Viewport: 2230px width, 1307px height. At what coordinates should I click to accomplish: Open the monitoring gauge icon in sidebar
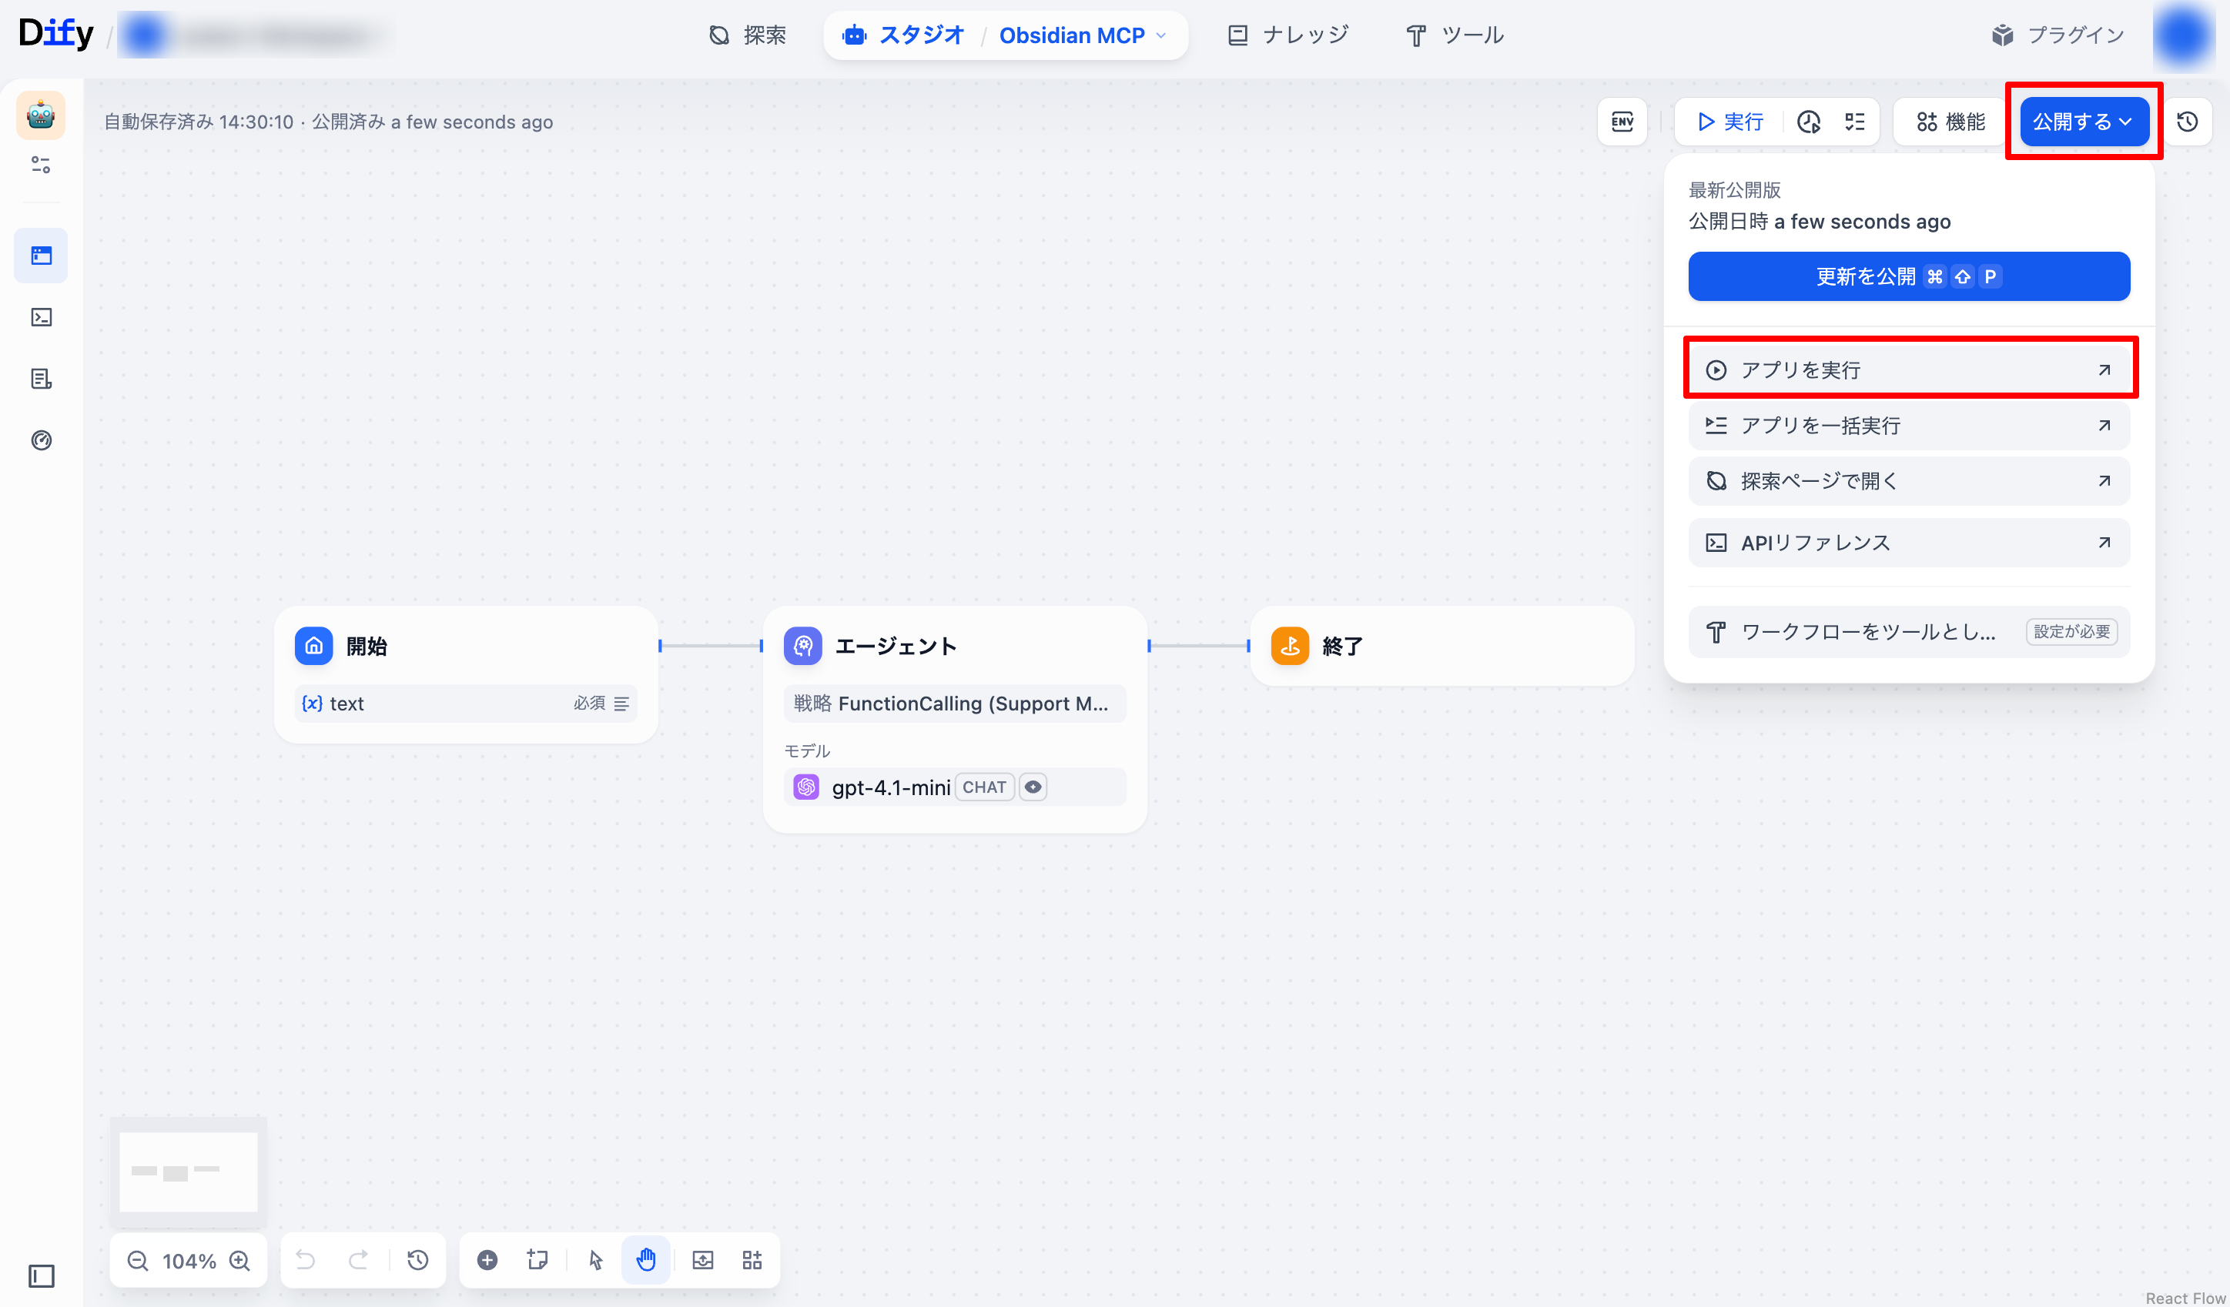click(41, 440)
